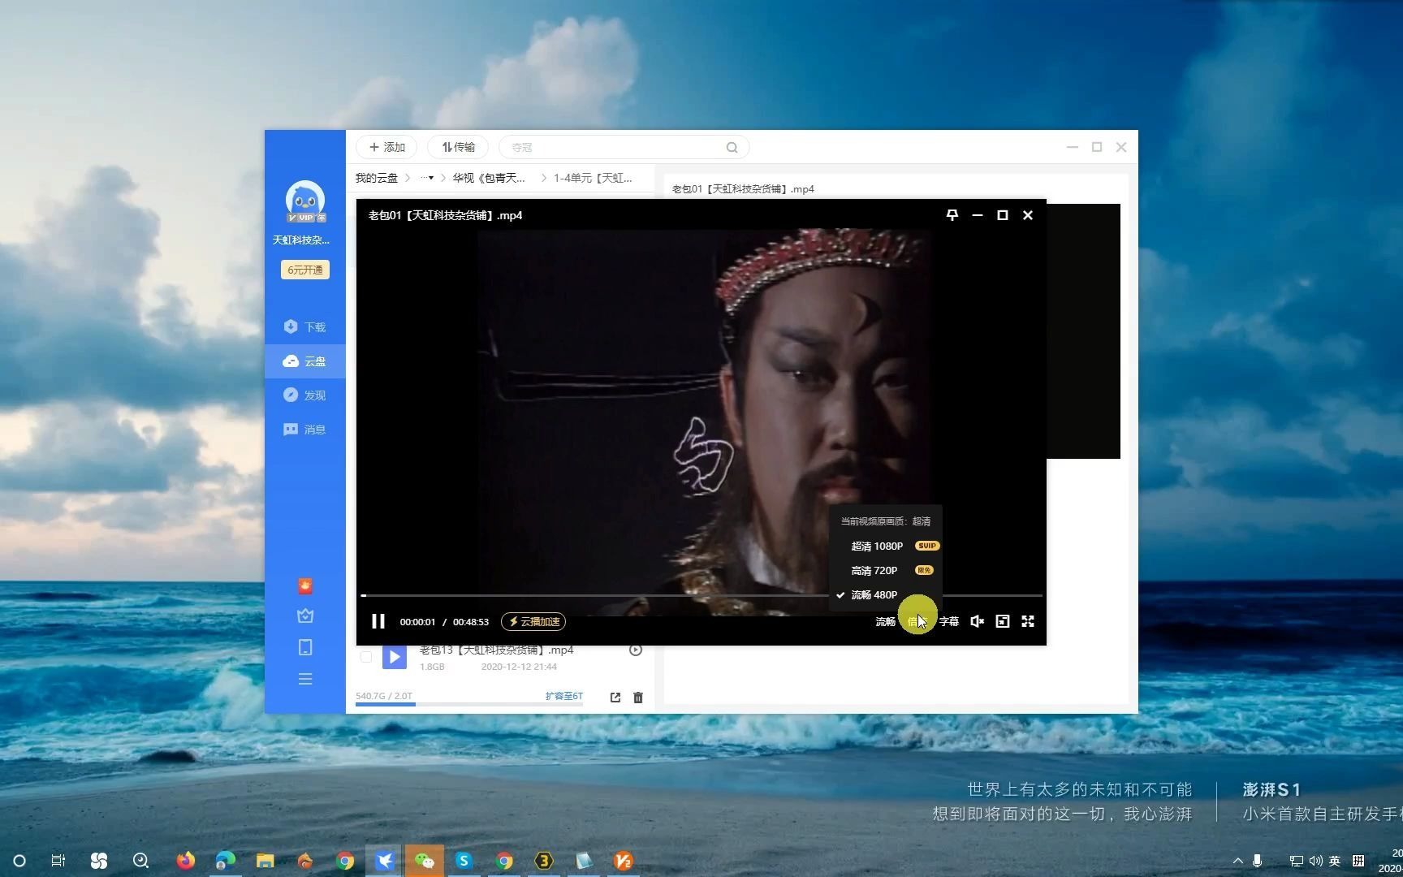Open the 字幕 subtitle options
Screen dimensions: 1403x877
[949, 622]
